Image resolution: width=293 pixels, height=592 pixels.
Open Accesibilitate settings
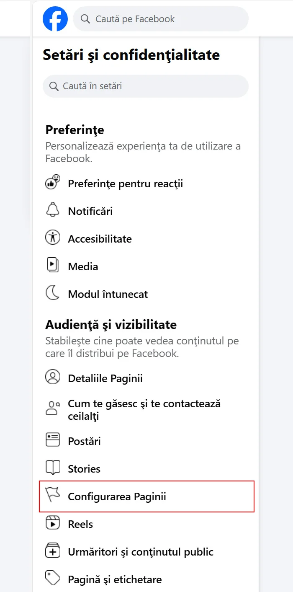[x=100, y=239]
